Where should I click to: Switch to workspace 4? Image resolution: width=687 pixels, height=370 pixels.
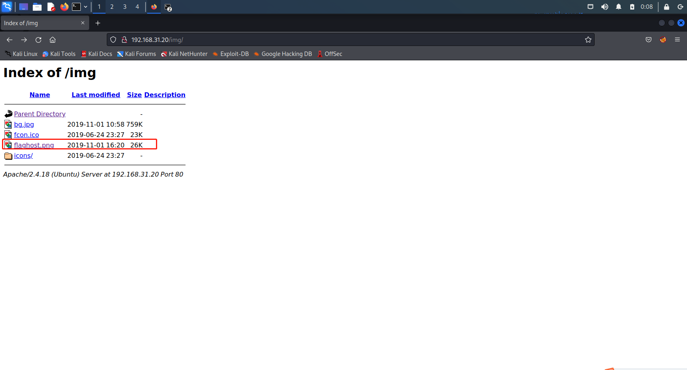click(137, 7)
